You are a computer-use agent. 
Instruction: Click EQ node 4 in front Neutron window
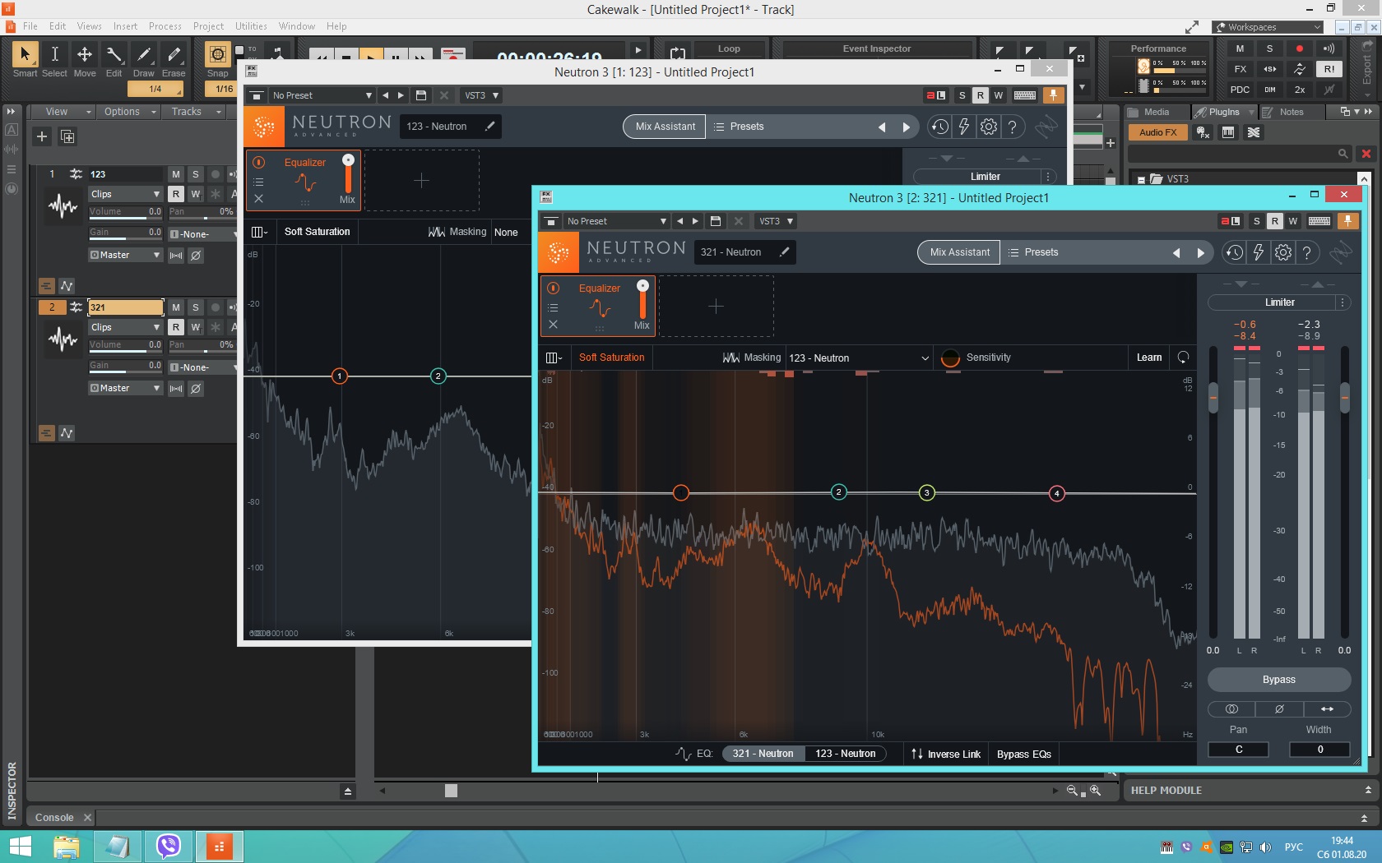pyautogui.click(x=1056, y=493)
